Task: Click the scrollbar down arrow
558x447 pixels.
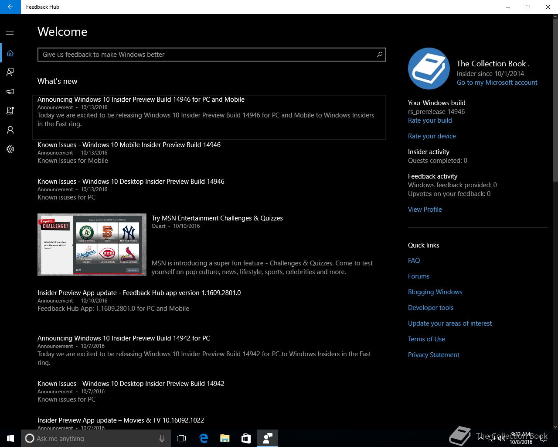Action: coord(555,426)
